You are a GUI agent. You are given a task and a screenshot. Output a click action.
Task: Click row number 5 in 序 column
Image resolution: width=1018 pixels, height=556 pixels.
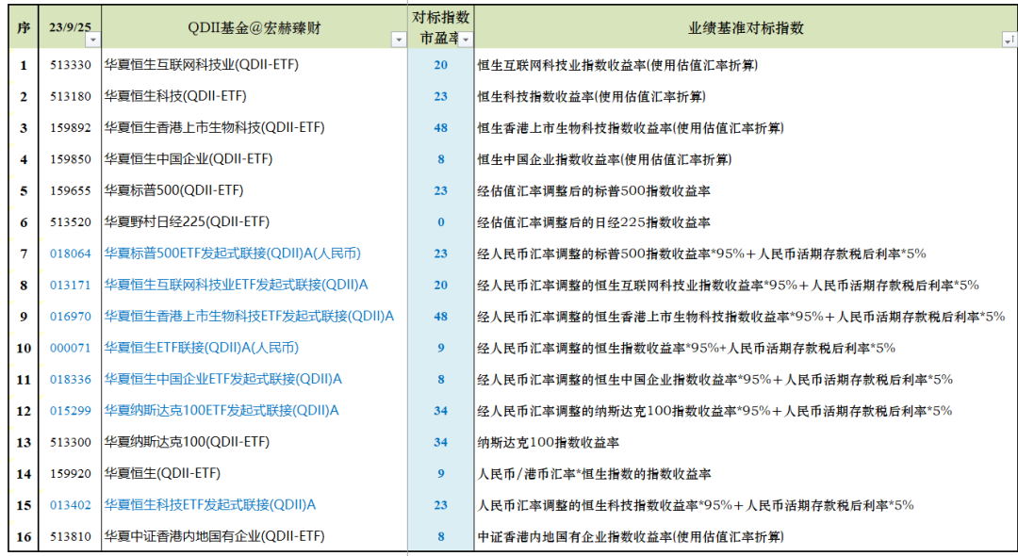click(24, 190)
